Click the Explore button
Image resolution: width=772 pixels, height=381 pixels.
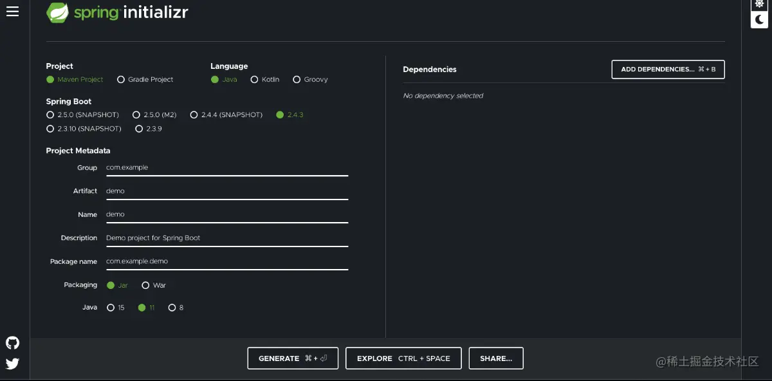click(403, 358)
